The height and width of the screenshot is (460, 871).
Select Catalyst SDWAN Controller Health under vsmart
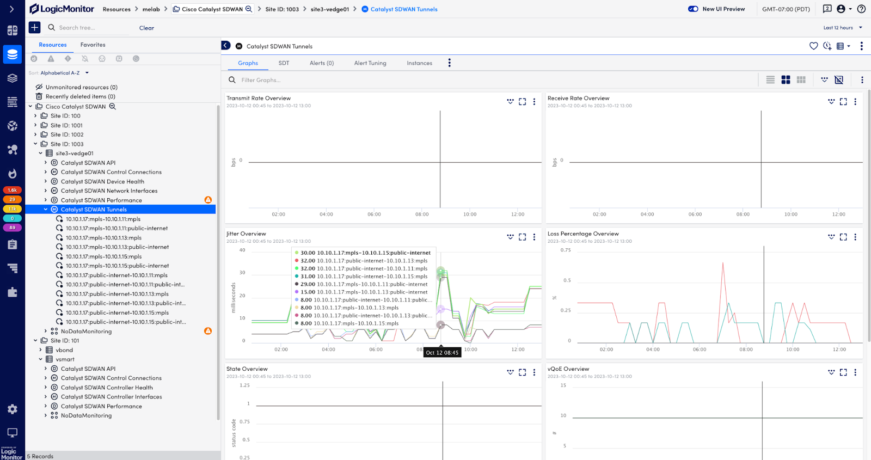click(x=107, y=388)
